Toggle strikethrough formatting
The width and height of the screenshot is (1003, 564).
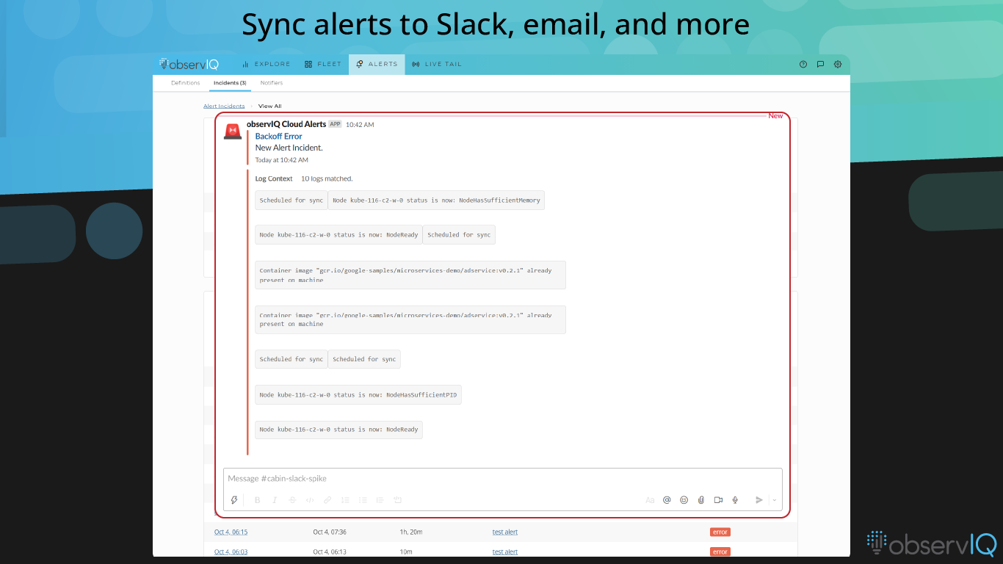pos(292,500)
